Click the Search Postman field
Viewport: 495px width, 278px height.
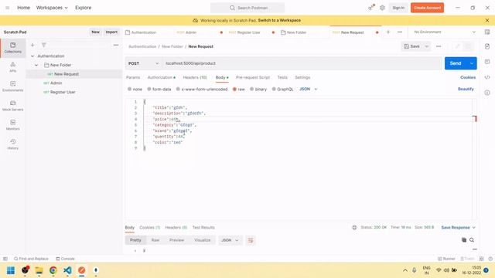pos(247,8)
